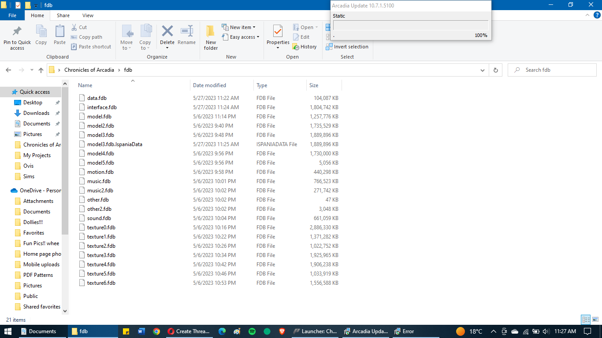Image resolution: width=602 pixels, height=338 pixels.
Task: Click the Invert selection button
Action: [347, 47]
